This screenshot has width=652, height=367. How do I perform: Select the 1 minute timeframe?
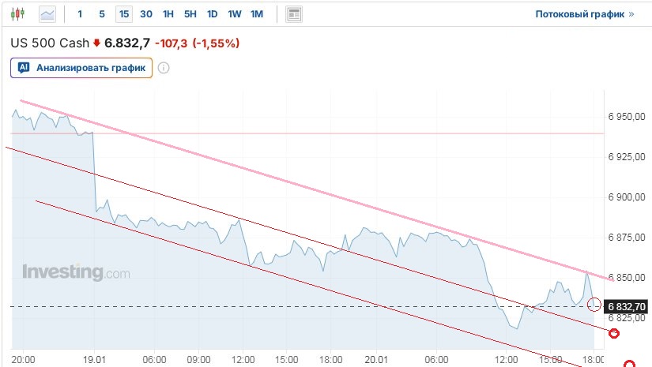tap(80, 14)
